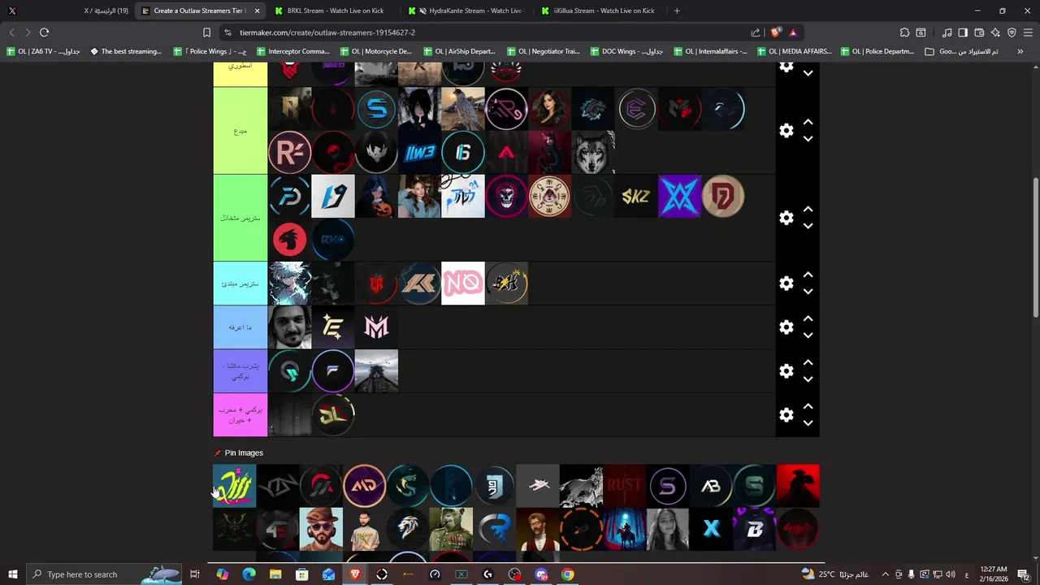Select the wolf face image thumbnail

pyautogui.click(x=593, y=153)
